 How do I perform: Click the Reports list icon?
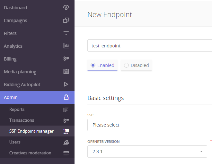(66, 110)
